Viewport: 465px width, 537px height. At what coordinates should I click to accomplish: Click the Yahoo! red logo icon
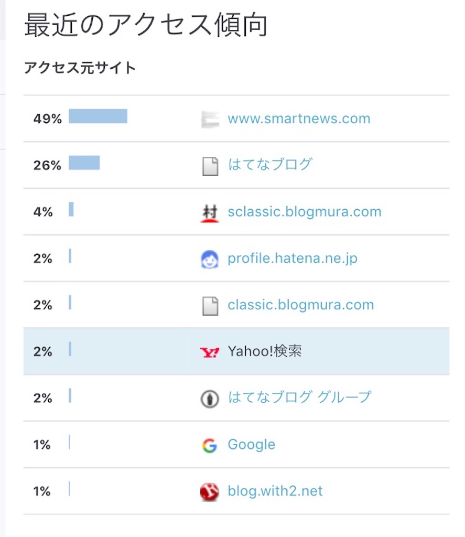(210, 352)
